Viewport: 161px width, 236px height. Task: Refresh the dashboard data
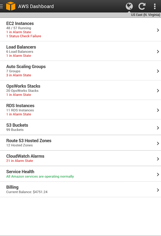[x=142, y=6]
